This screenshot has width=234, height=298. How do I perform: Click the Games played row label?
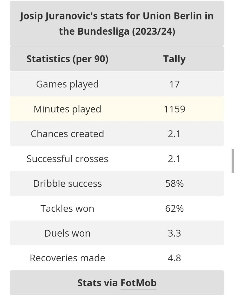67,84
